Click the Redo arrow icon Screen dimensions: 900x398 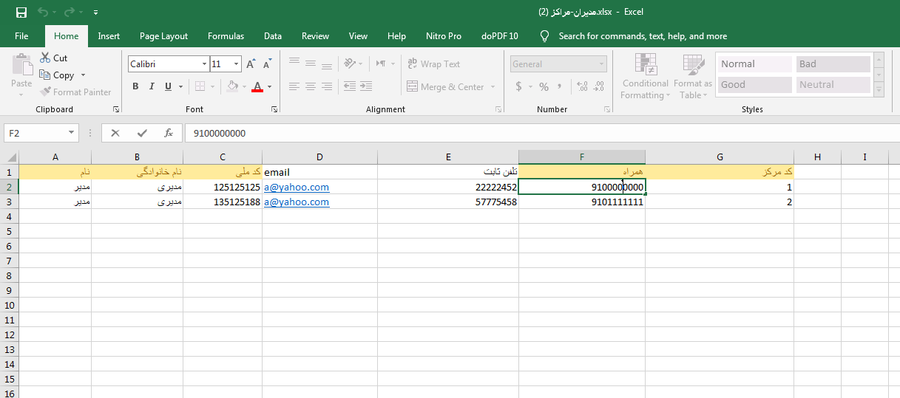pyautogui.click(x=69, y=13)
